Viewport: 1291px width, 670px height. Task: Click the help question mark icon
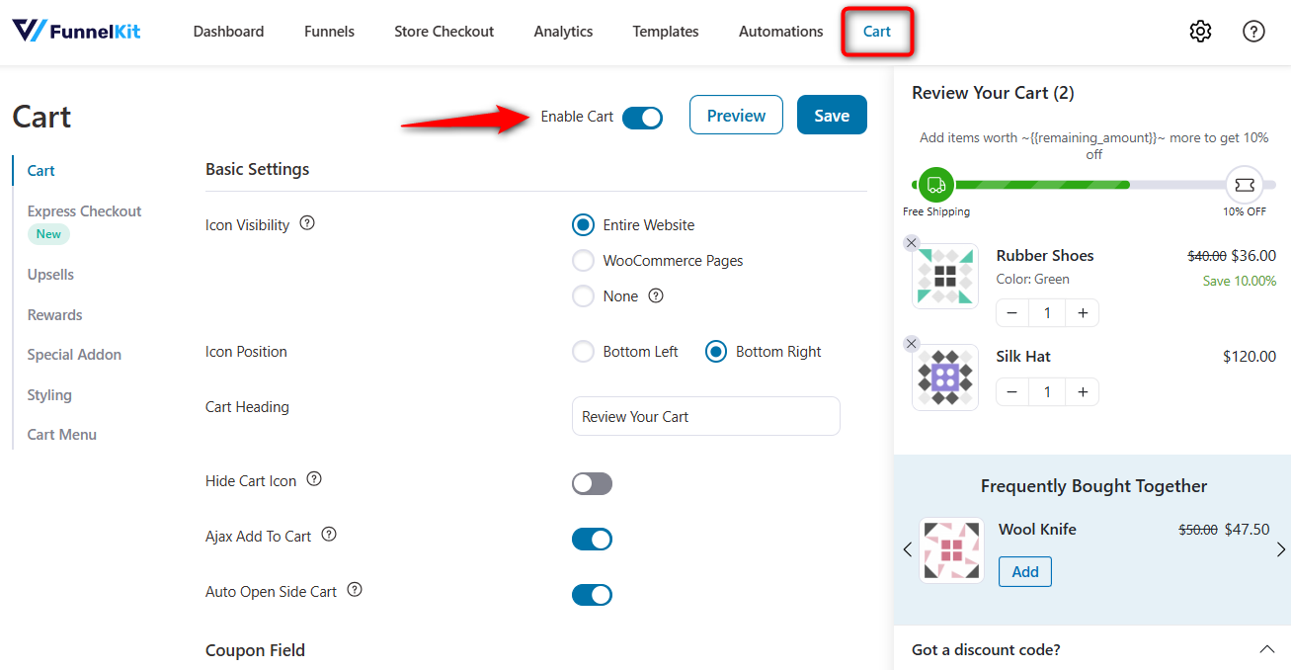pyautogui.click(x=1253, y=31)
